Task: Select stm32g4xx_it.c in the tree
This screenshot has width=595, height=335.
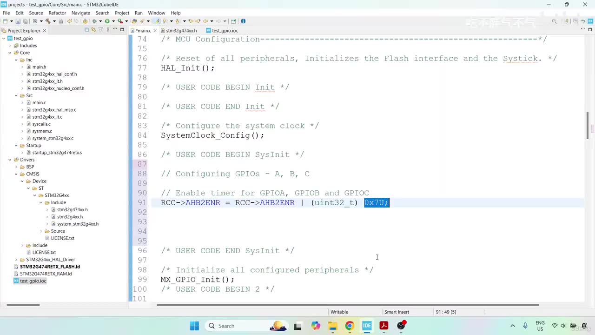Action: [47, 117]
